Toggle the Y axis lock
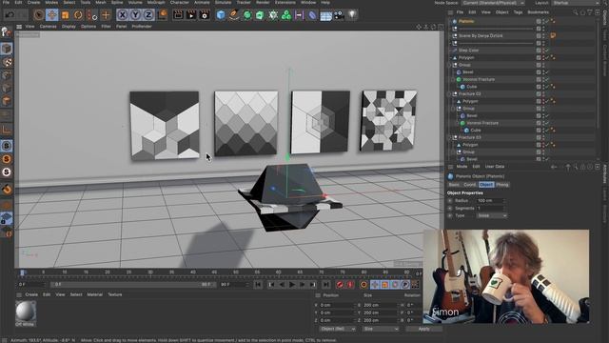Image resolution: width=609 pixels, height=343 pixels. (135, 15)
